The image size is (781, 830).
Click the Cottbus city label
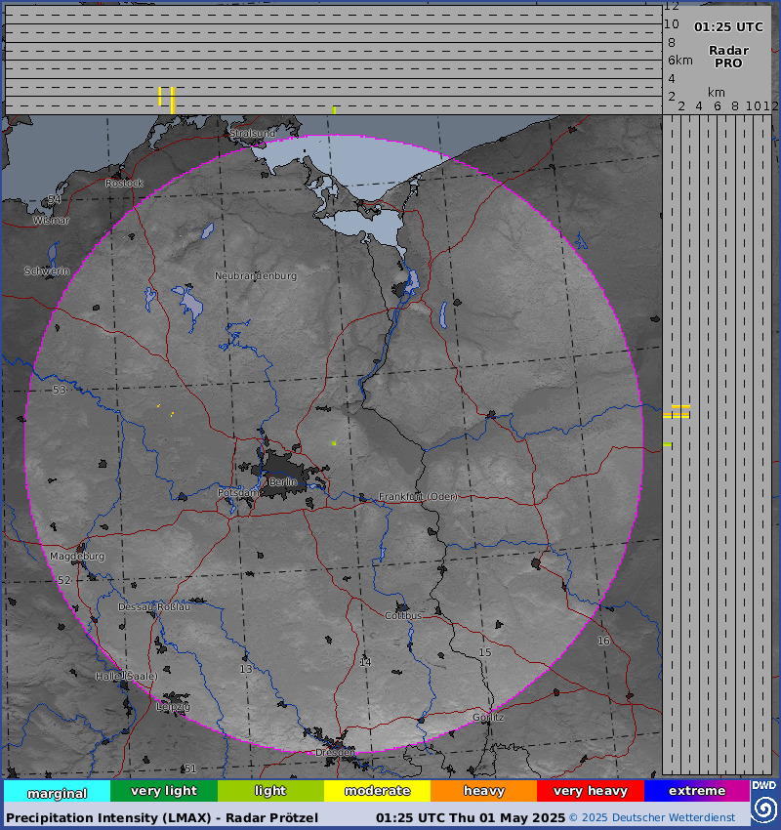point(403,616)
